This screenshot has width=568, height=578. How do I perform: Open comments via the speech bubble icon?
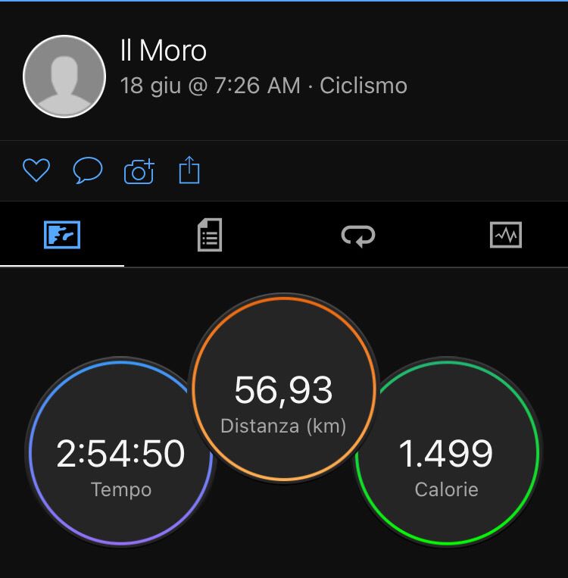click(88, 170)
